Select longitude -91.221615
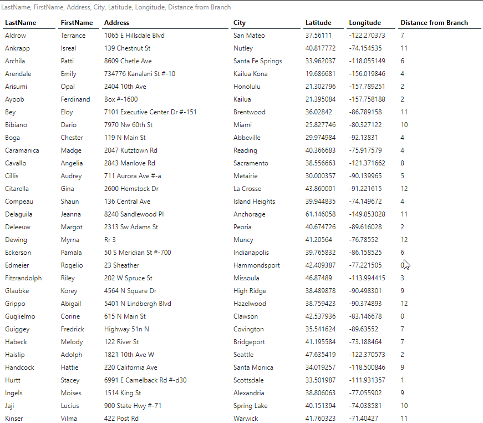 point(365,189)
